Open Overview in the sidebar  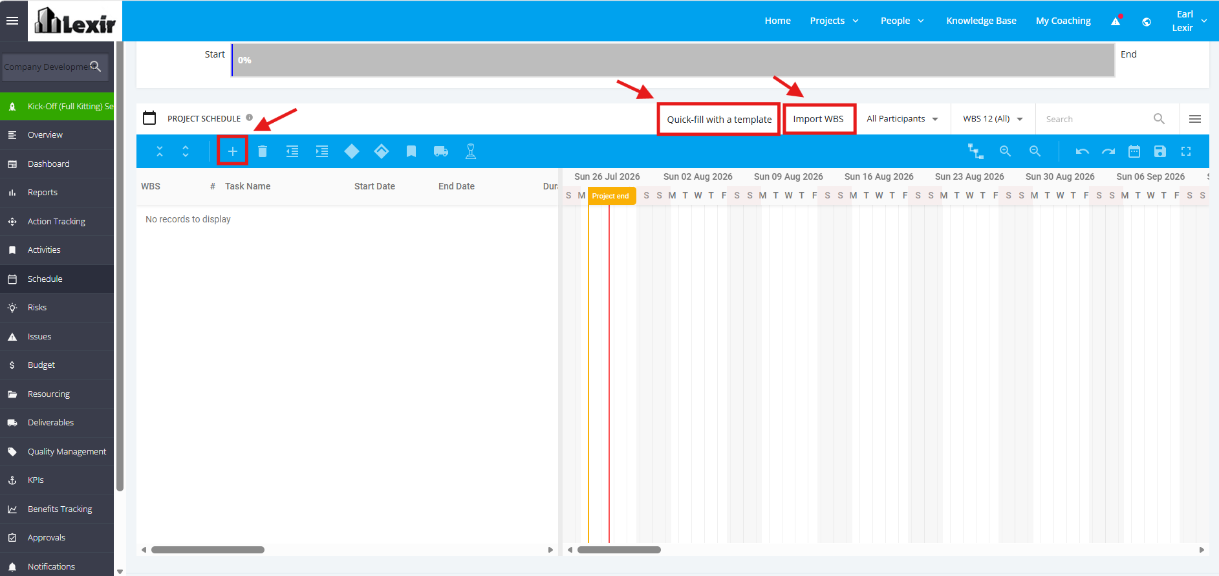pos(57,135)
